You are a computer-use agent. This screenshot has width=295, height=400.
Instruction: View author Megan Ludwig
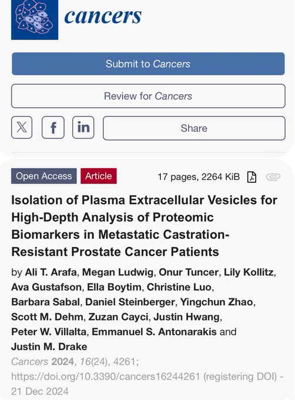pyautogui.click(x=118, y=272)
